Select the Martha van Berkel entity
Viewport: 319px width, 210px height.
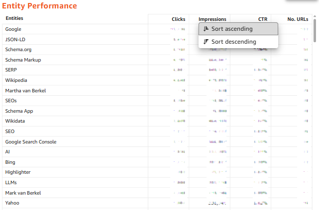[25, 91]
